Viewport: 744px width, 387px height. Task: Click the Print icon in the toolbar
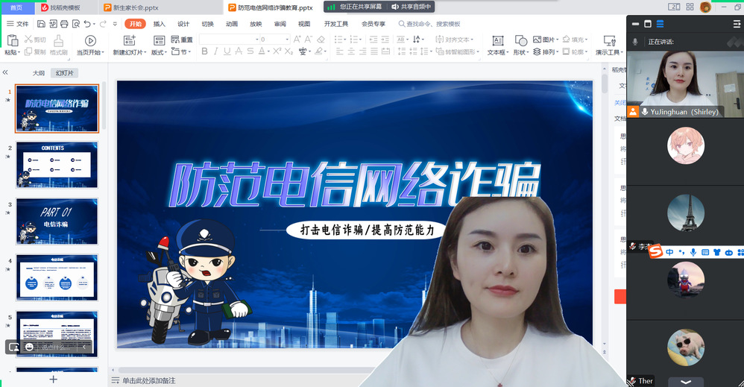tap(64, 24)
